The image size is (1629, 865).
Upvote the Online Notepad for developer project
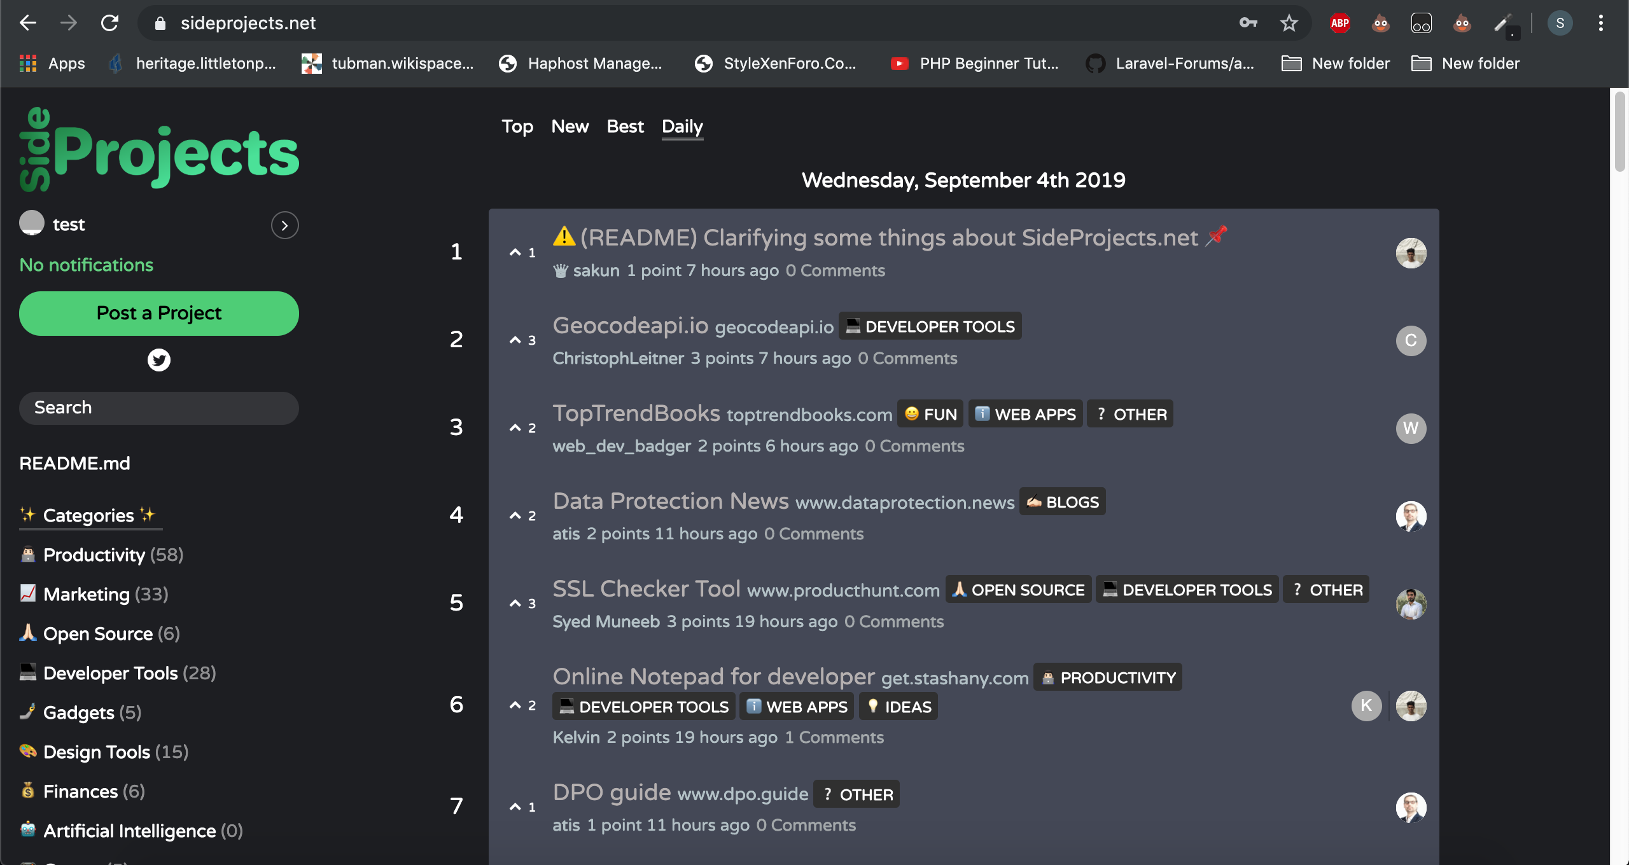pos(515,705)
